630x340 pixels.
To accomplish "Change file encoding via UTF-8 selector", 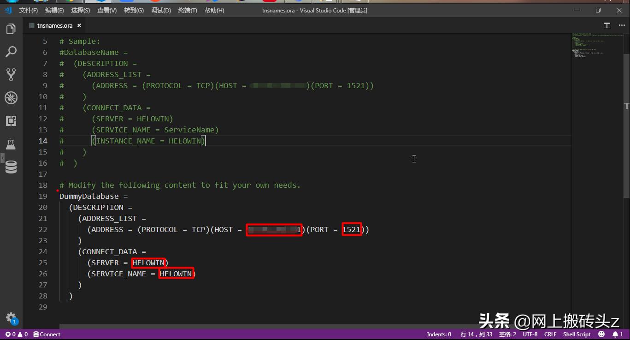I will coord(530,334).
